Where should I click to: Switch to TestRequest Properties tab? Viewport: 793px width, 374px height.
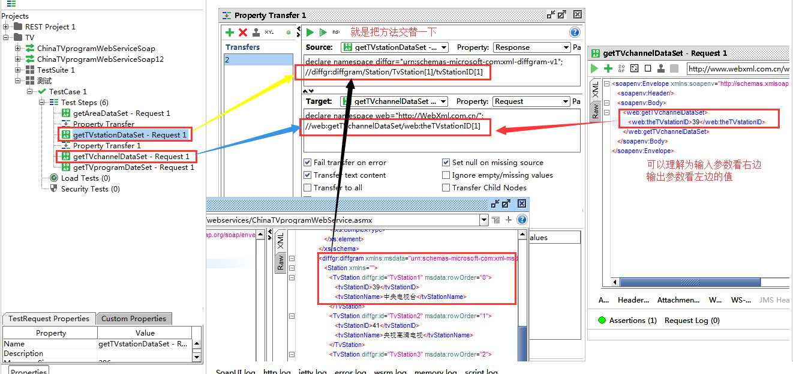click(x=49, y=319)
